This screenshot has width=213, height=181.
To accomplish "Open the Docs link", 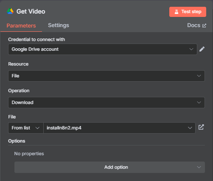I will 196,25.
